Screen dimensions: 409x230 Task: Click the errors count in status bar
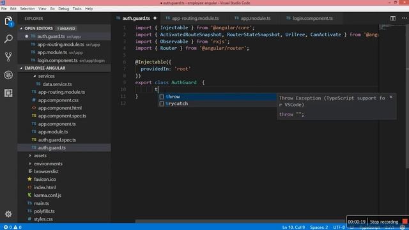[x=8, y=227]
